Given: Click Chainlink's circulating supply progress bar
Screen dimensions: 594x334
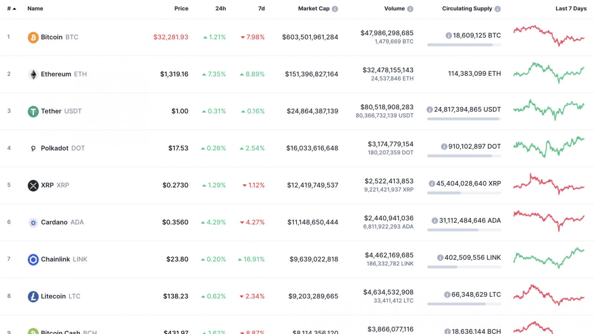Looking at the screenshot, I should 464,267.
